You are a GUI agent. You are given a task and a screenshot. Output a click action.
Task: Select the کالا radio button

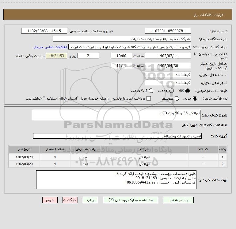(188, 91)
